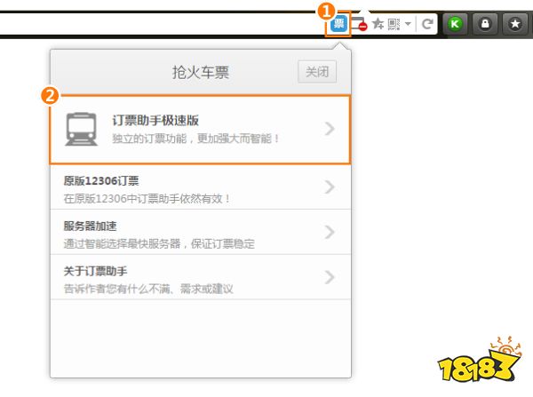Click the QR code icon in address bar
This screenshot has width=533, height=397.
tap(394, 25)
